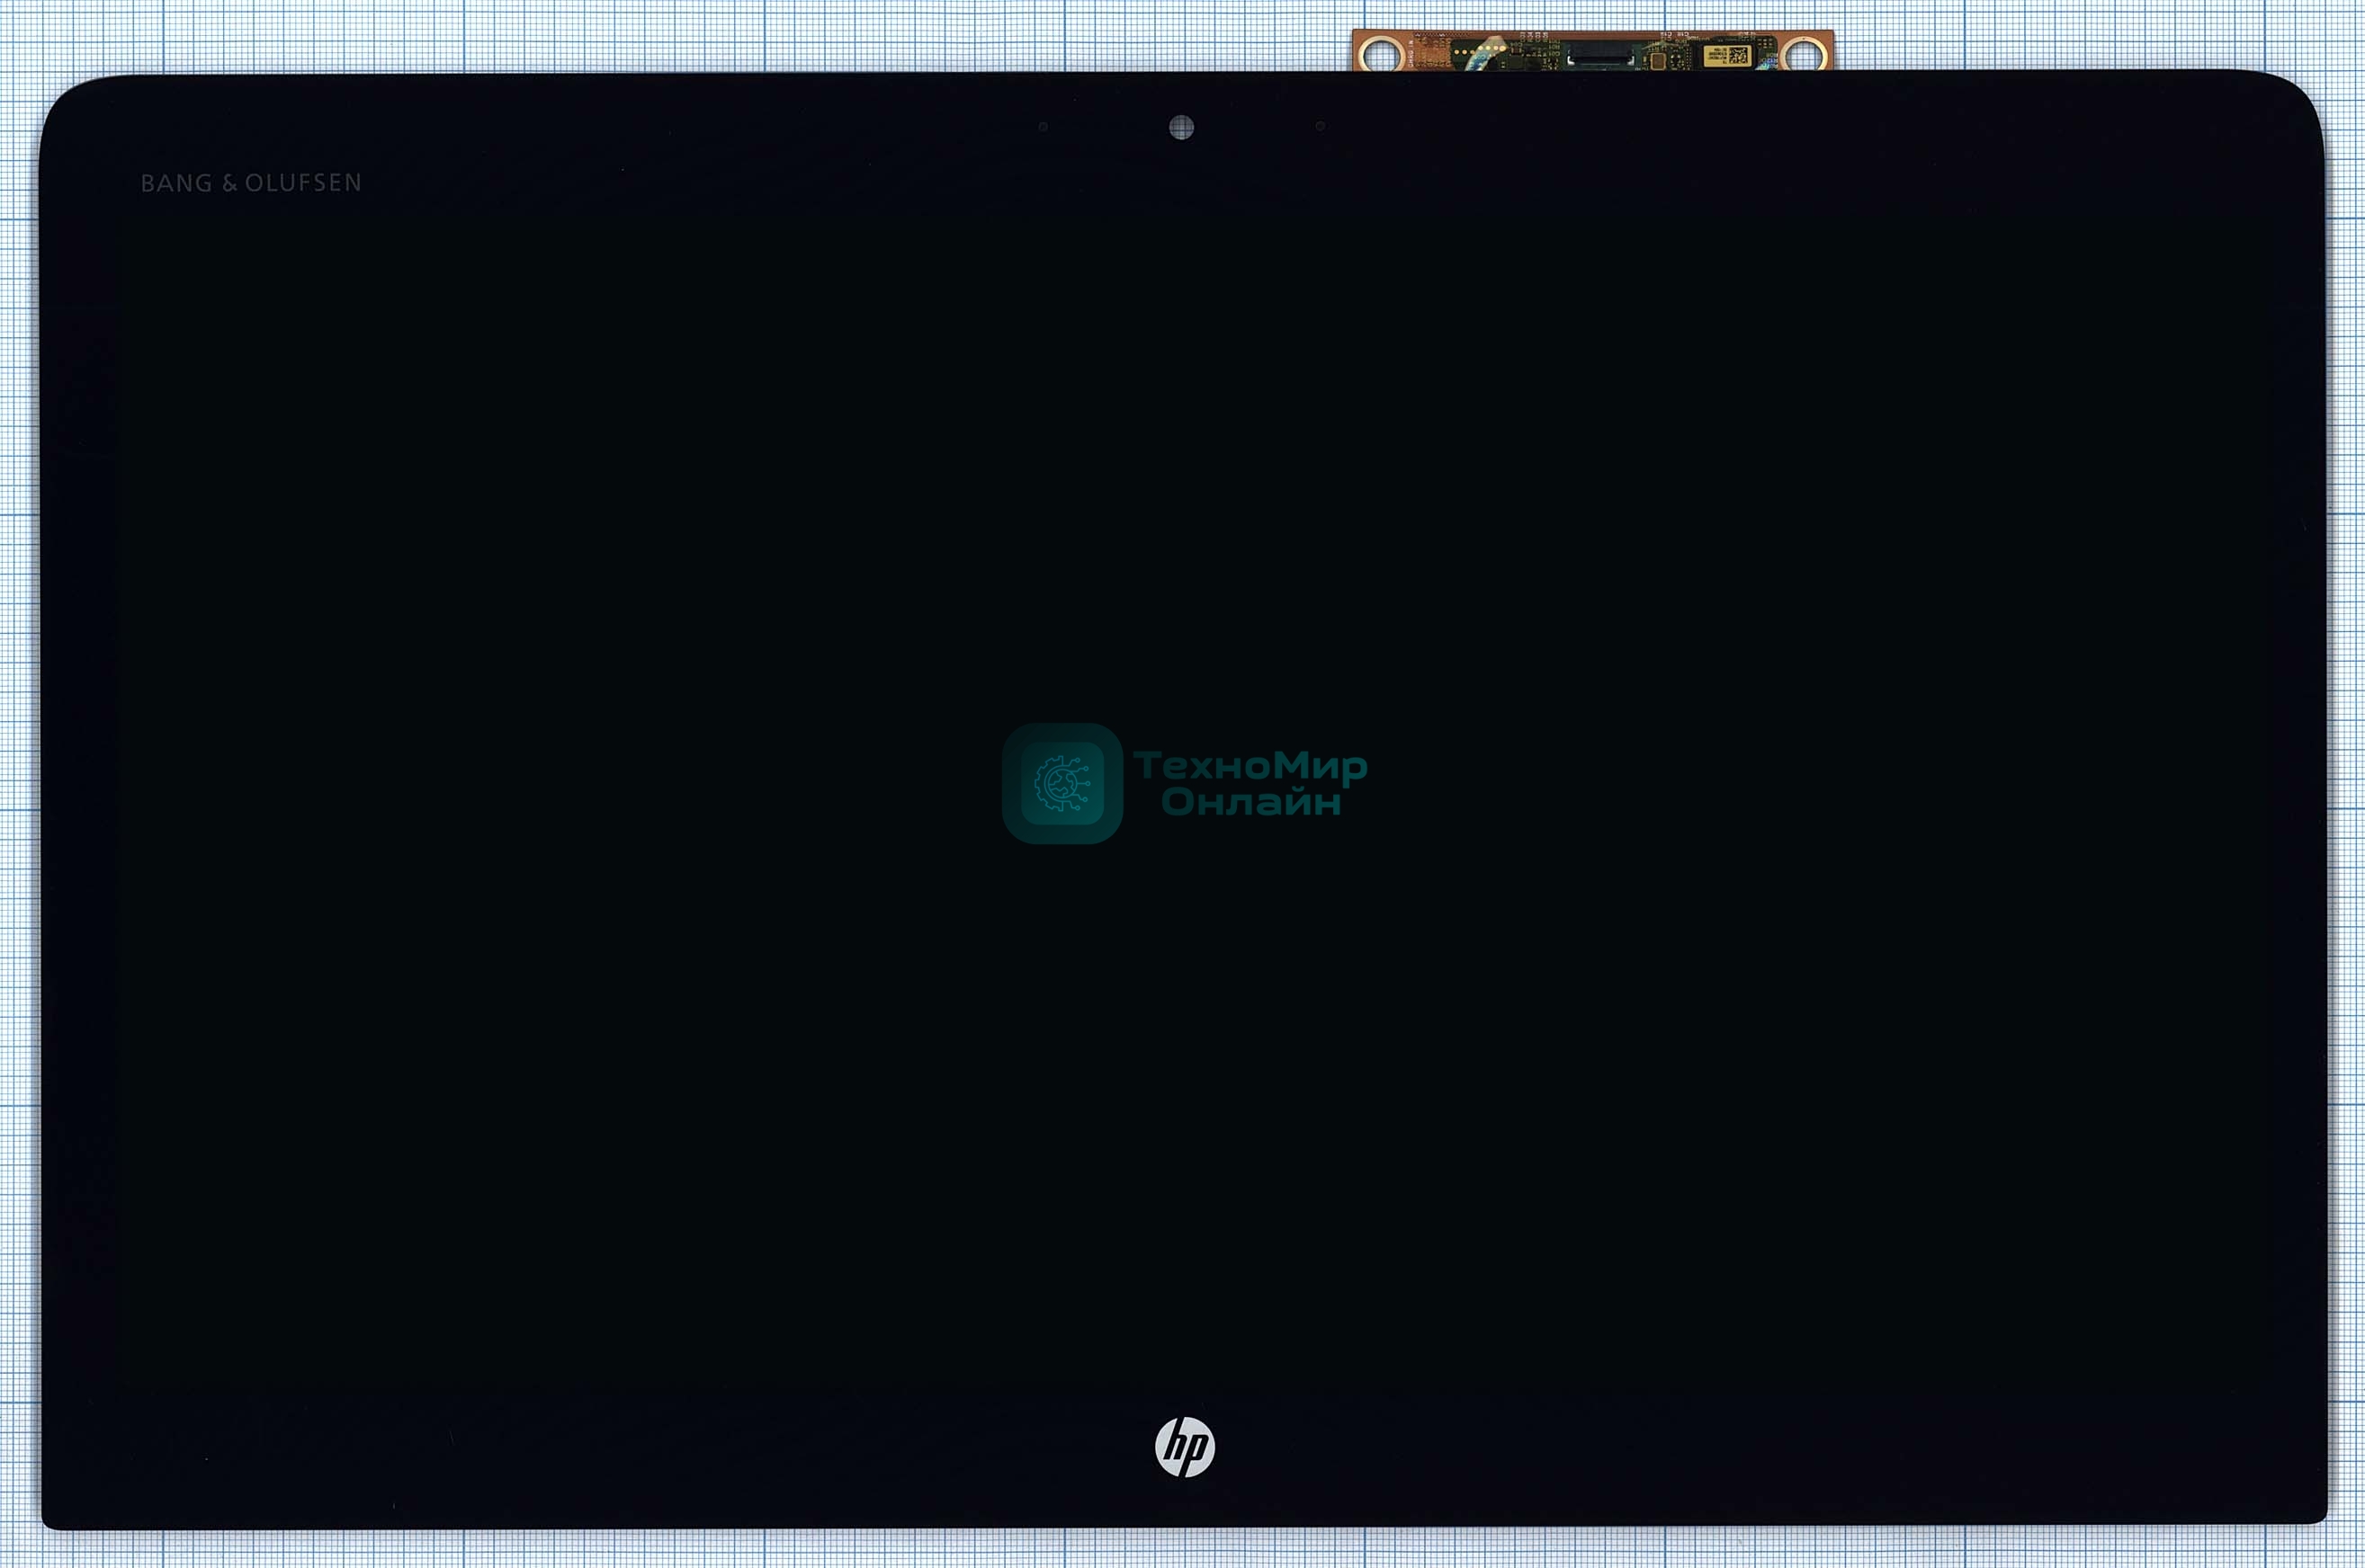This screenshot has height=1568, width=2365.
Task: Click the teal gear watermark icon
Action: 1062,783
